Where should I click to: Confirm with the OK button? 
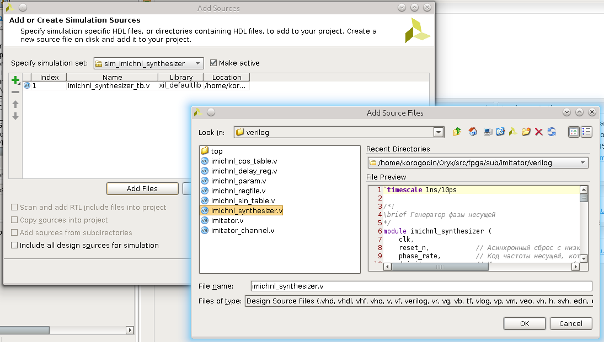point(525,323)
